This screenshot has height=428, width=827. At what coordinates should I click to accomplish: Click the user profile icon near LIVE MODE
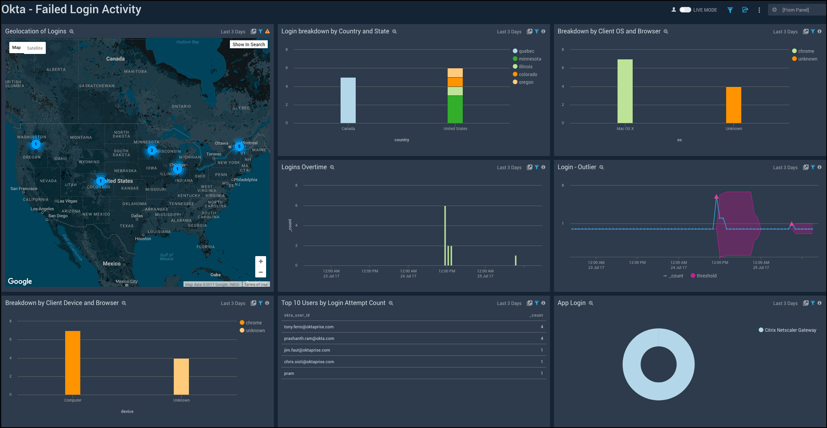pyautogui.click(x=673, y=9)
